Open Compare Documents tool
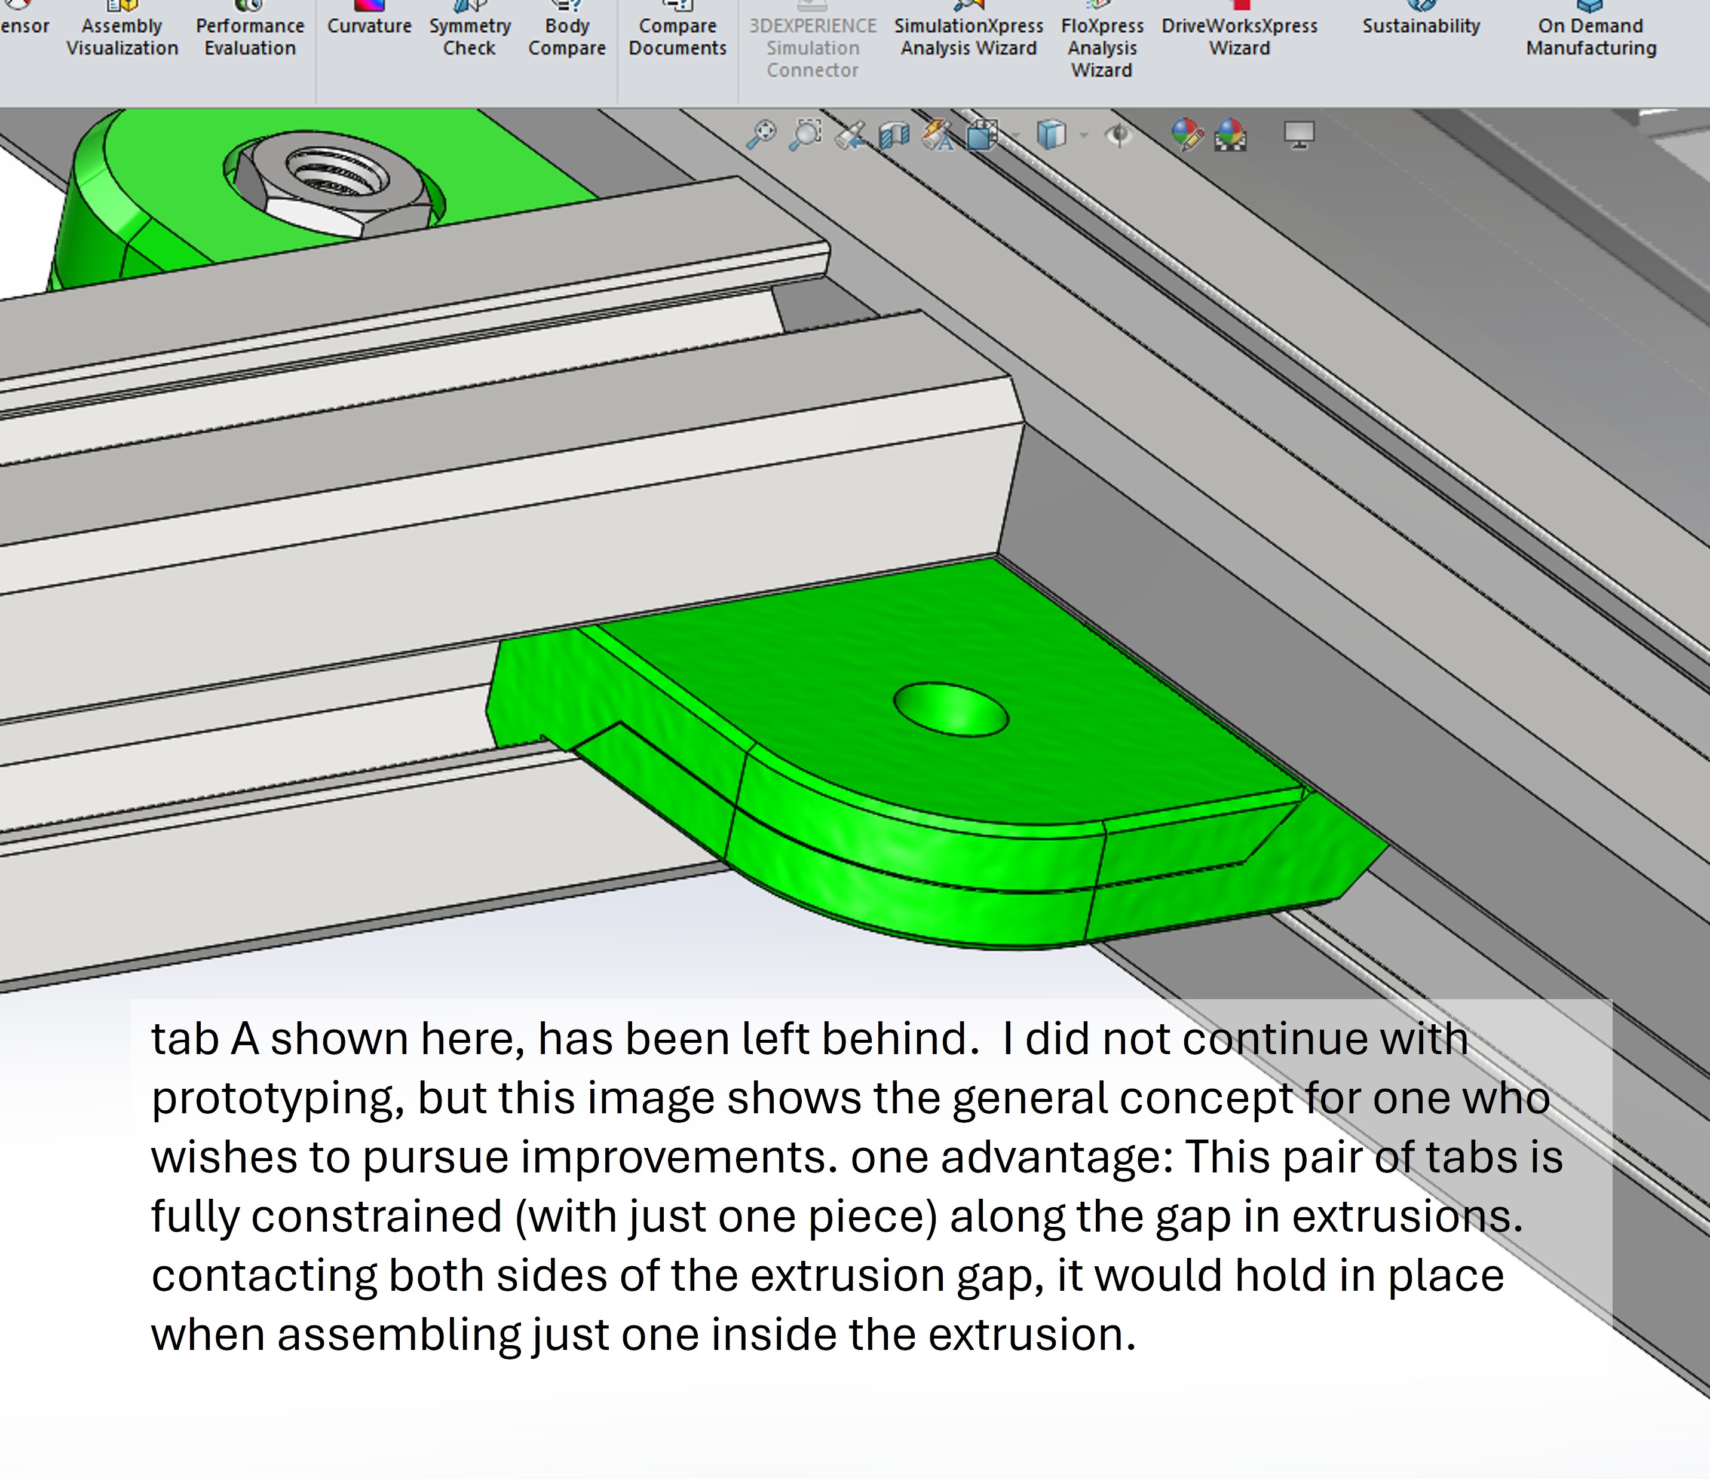The width and height of the screenshot is (1710, 1479). point(677,36)
